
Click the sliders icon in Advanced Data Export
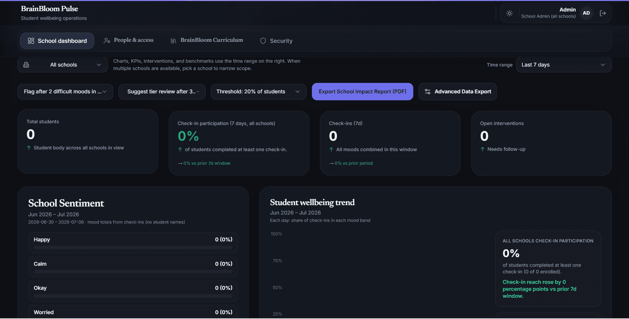[x=428, y=92]
